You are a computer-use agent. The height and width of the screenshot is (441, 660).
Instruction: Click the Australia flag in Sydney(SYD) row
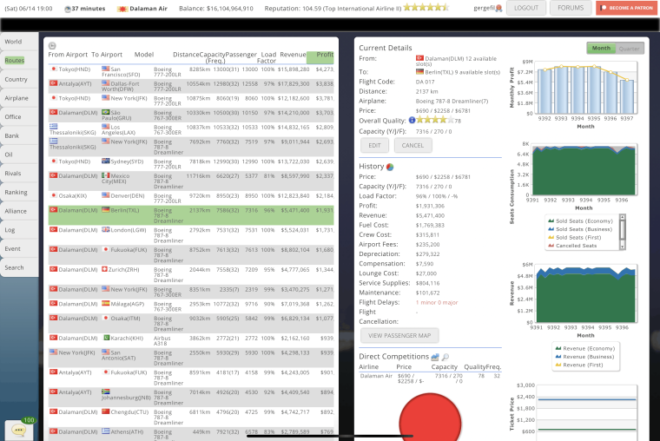point(106,161)
